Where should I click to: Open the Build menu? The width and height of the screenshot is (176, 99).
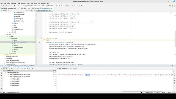tap(28, 4)
